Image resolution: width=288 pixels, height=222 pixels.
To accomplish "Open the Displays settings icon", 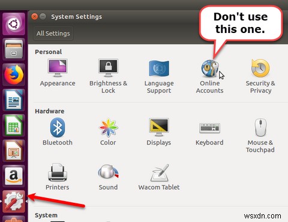I will tap(159, 127).
